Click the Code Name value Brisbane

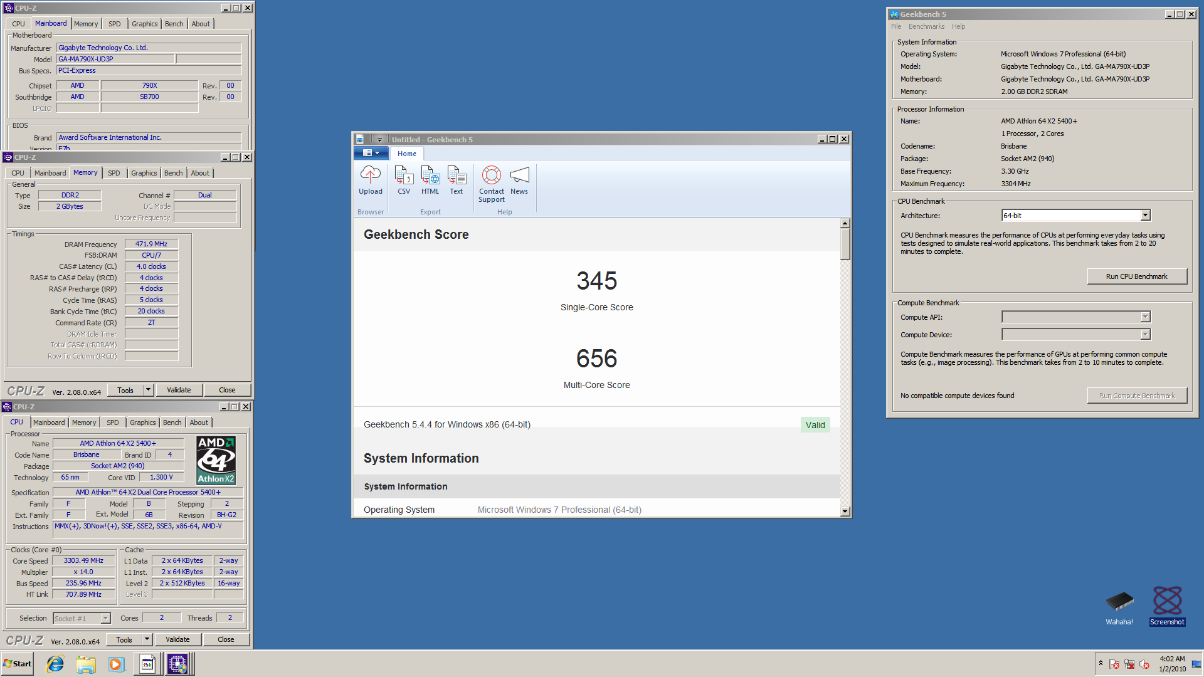point(87,454)
